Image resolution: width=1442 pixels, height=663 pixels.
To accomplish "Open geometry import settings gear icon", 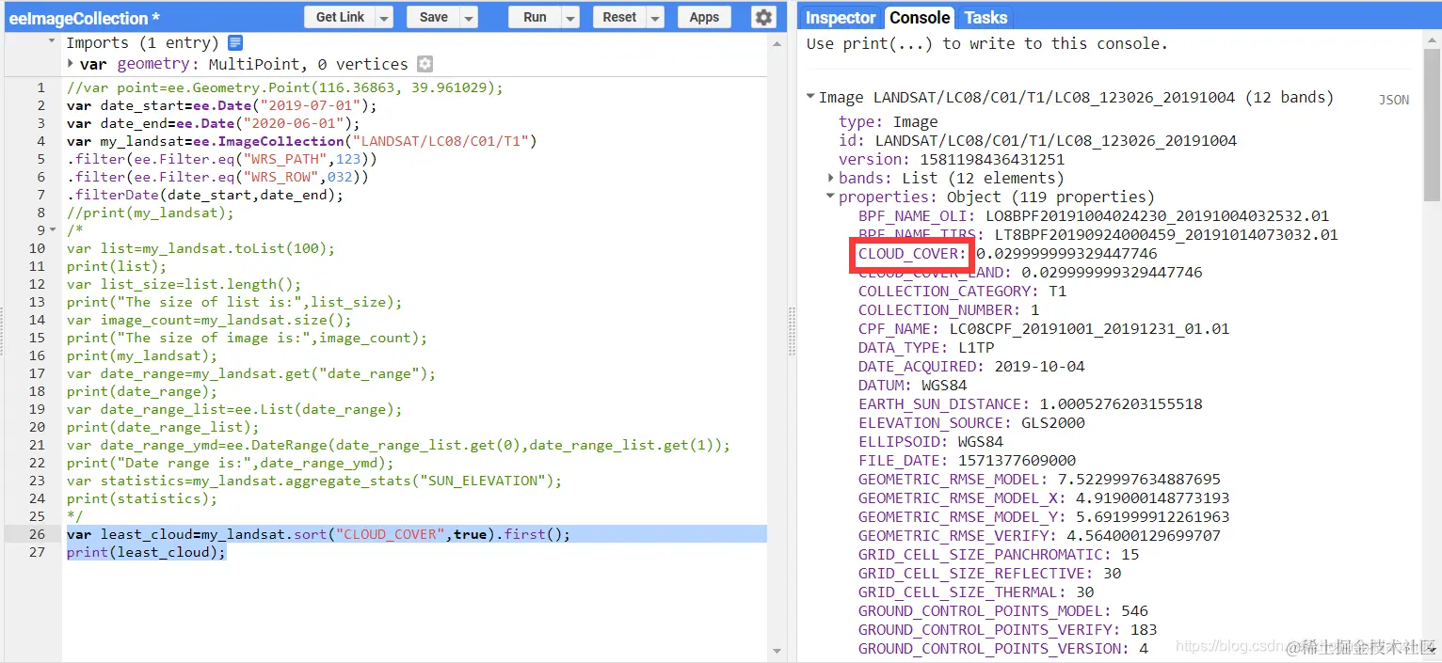I will pyautogui.click(x=425, y=64).
